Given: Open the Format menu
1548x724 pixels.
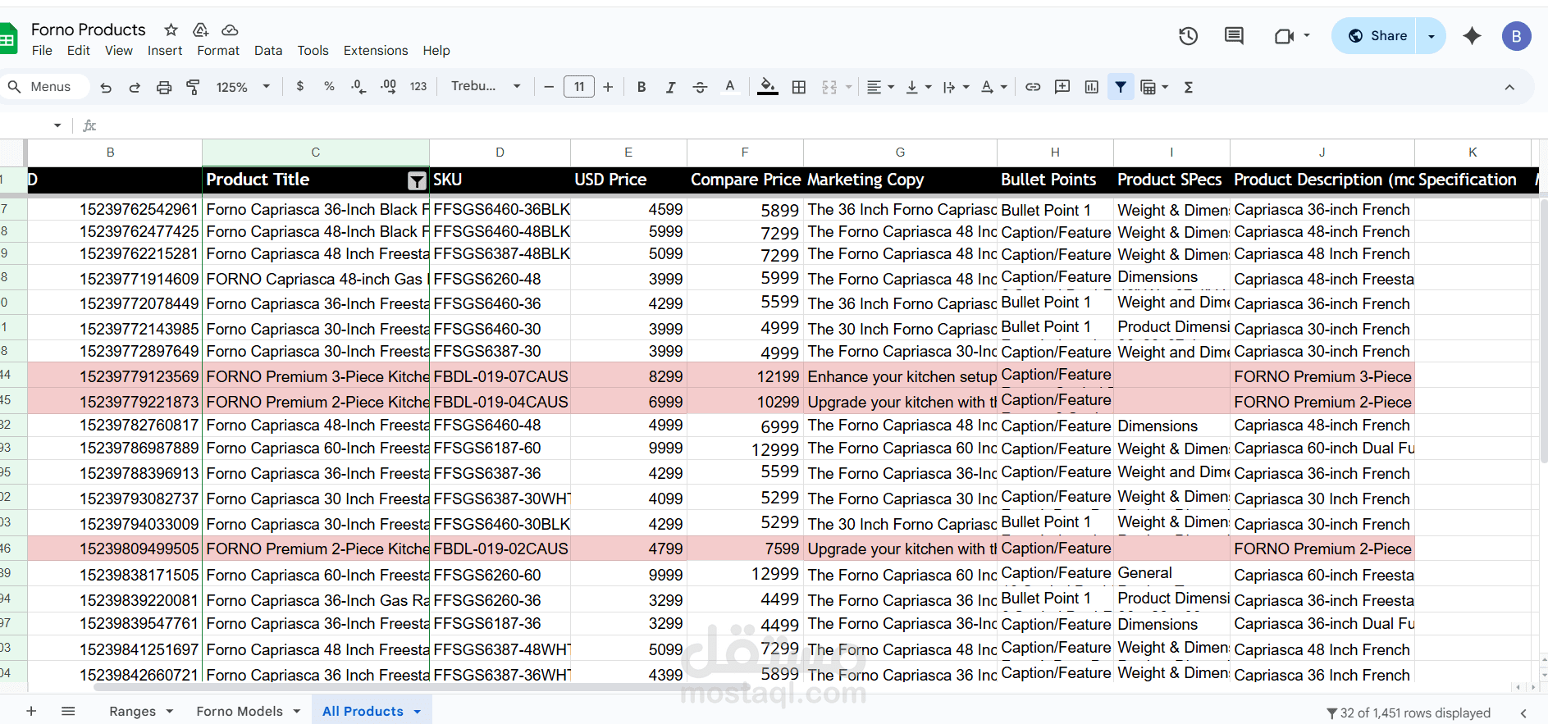Looking at the screenshot, I should coord(218,51).
